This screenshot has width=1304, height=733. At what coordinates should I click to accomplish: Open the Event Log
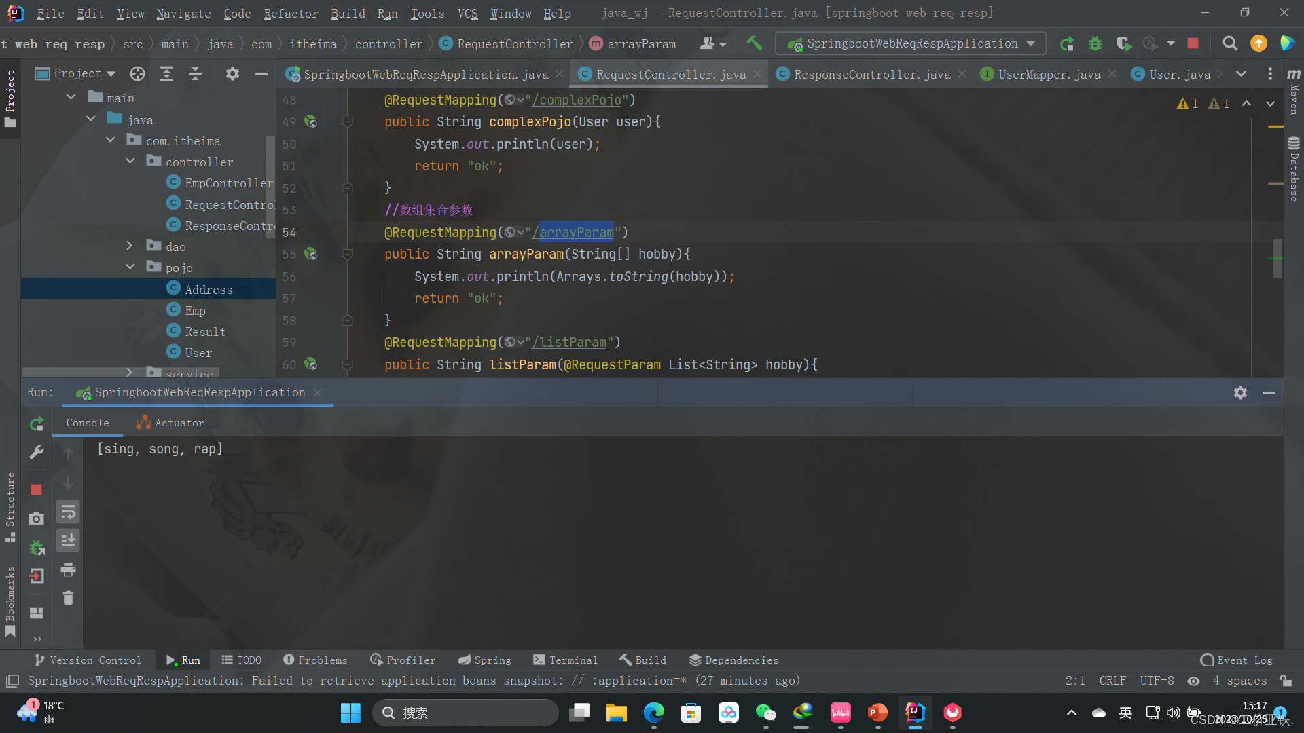click(x=1236, y=659)
